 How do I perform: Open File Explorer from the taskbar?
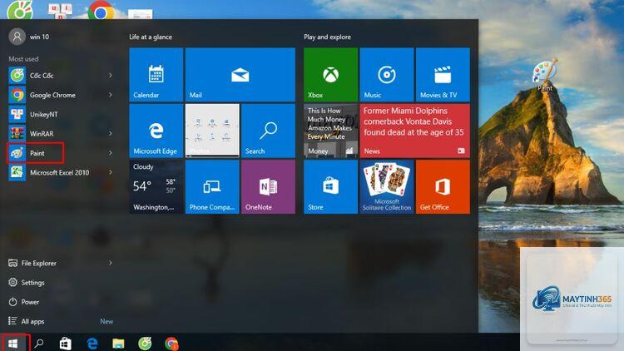click(118, 343)
